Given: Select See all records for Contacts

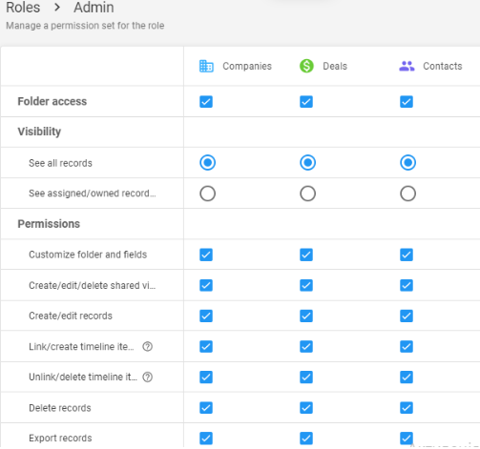Looking at the screenshot, I should click(408, 163).
